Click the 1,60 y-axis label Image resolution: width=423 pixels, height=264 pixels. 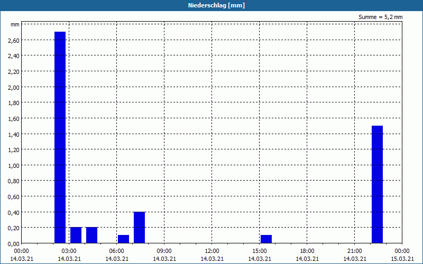pyautogui.click(x=14, y=118)
